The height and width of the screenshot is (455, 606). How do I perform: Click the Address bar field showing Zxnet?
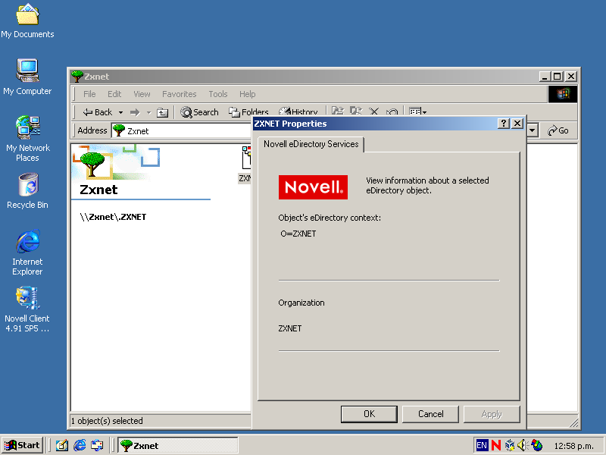(x=182, y=130)
